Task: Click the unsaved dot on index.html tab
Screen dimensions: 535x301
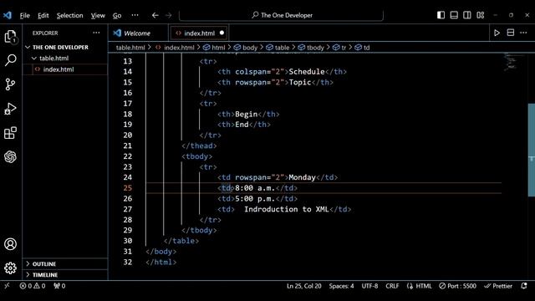Action: pos(222,33)
